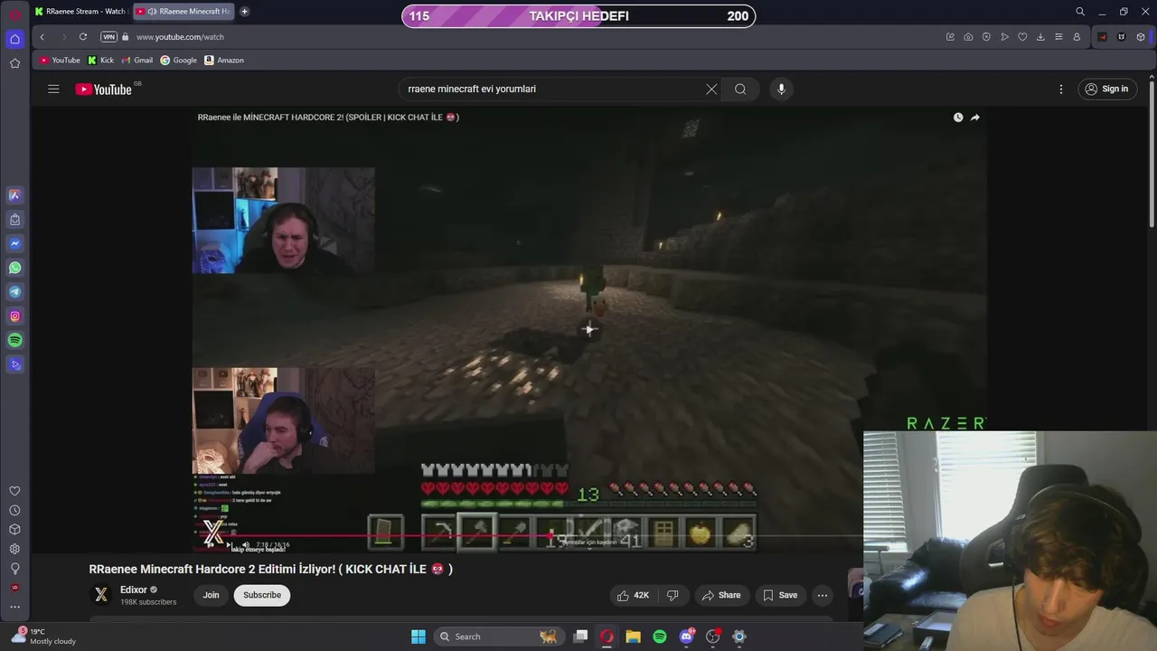Open the Kick bookmark
This screenshot has height=651, width=1157.
point(100,61)
